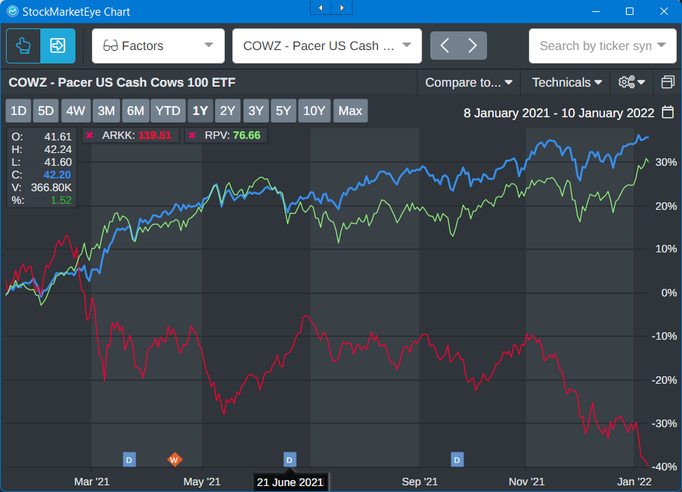Go to the next stock with right chevron
This screenshot has height=492, width=682.
pyautogui.click(x=473, y=46)
